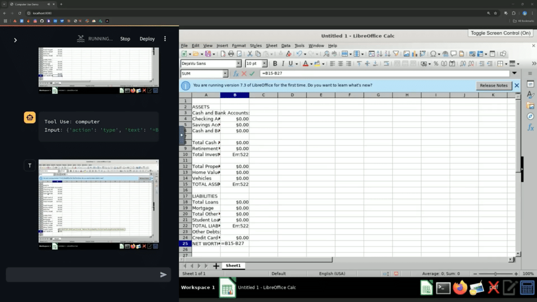
Task: Add a new sheet with plus button
Action: point(216,266)
